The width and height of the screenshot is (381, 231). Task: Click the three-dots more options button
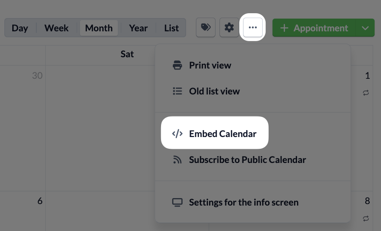pyautogui.click(x=253, y=27)
